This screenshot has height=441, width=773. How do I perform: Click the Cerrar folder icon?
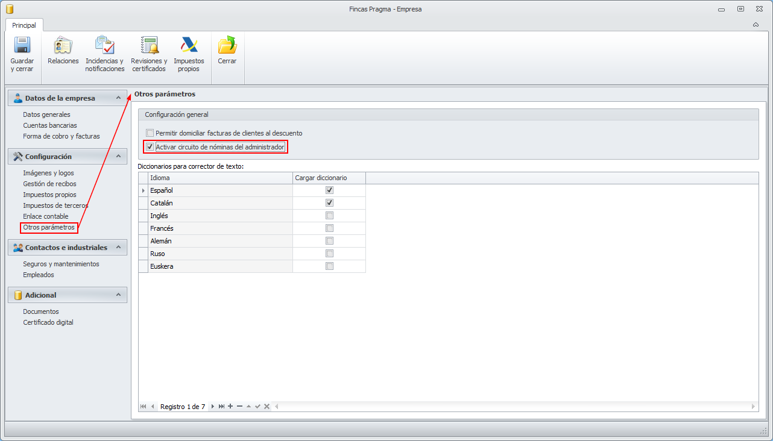pyautogui.click(x=227, y=46)
